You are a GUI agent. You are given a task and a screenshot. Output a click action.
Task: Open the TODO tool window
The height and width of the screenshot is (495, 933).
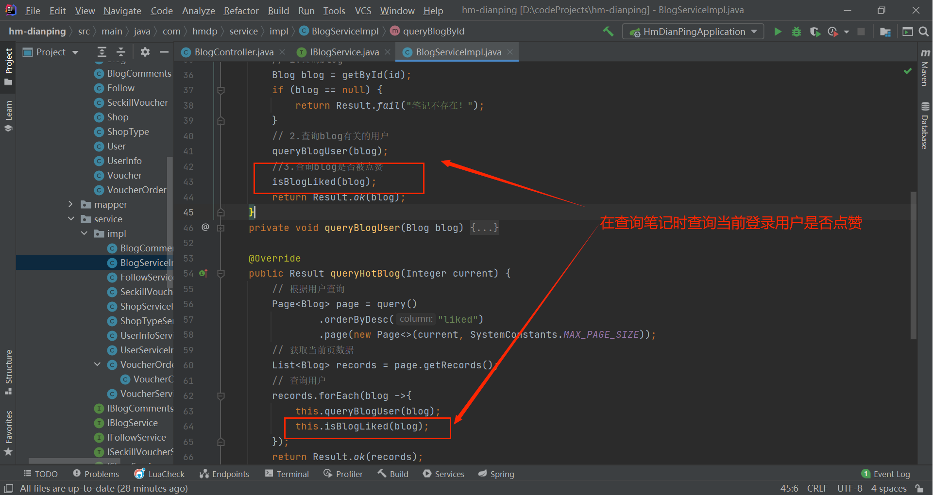(41, 474)
